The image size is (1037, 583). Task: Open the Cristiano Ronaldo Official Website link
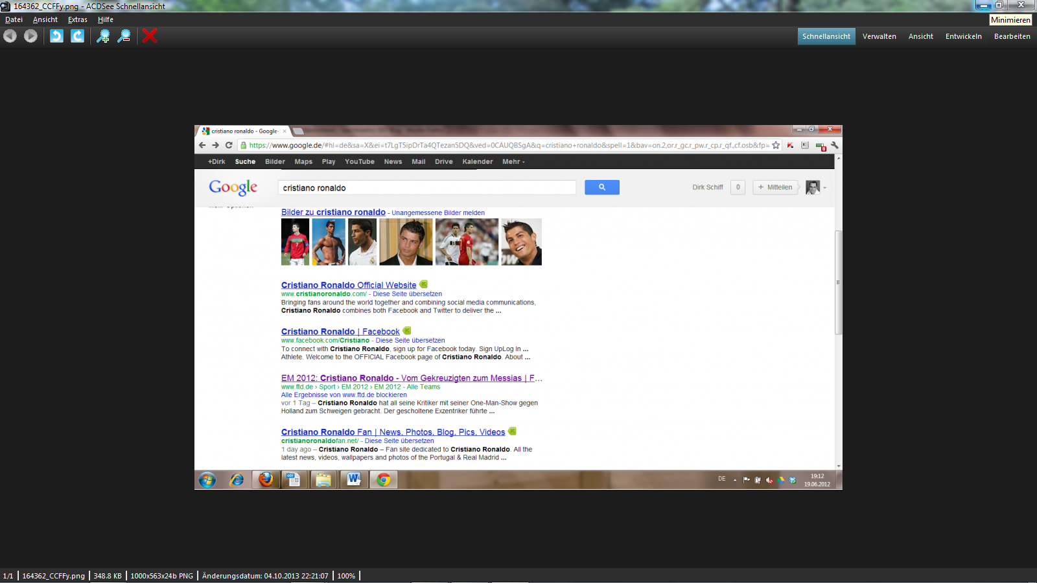pos(349,285)
